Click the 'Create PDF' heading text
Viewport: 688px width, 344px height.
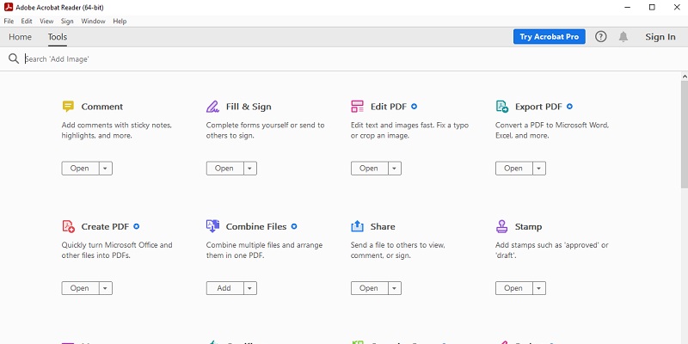tap(105, 227)
